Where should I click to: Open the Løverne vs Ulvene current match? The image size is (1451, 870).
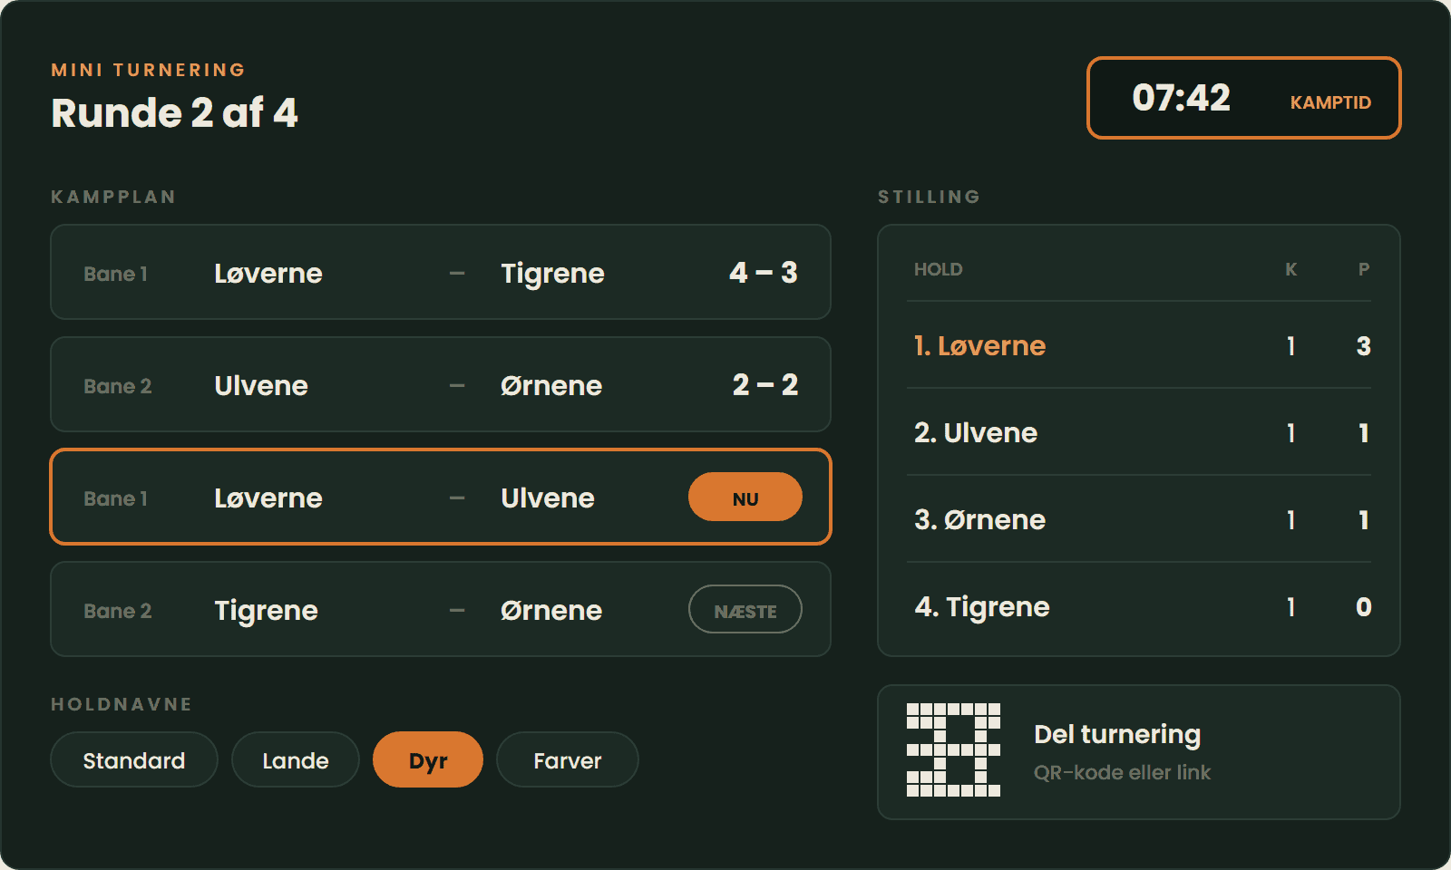tap(441, 497)
